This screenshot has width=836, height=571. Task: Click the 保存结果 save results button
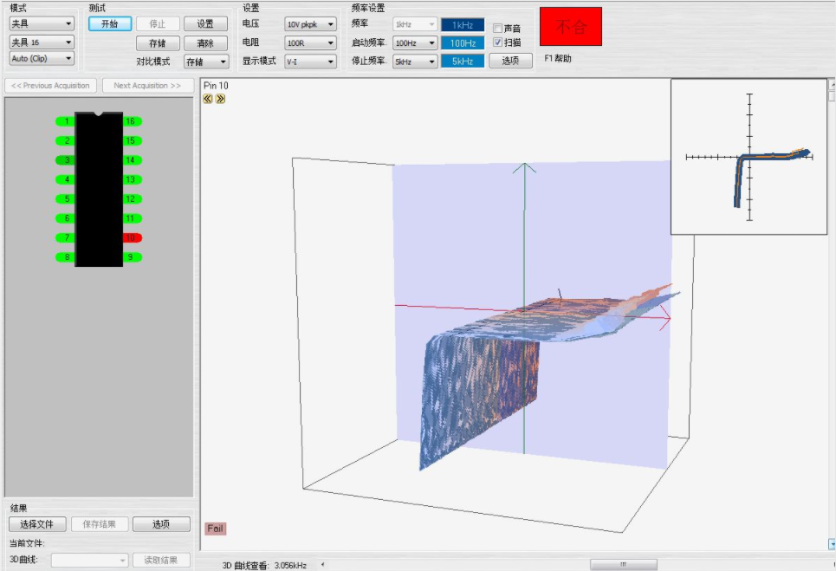pos(99,524)
